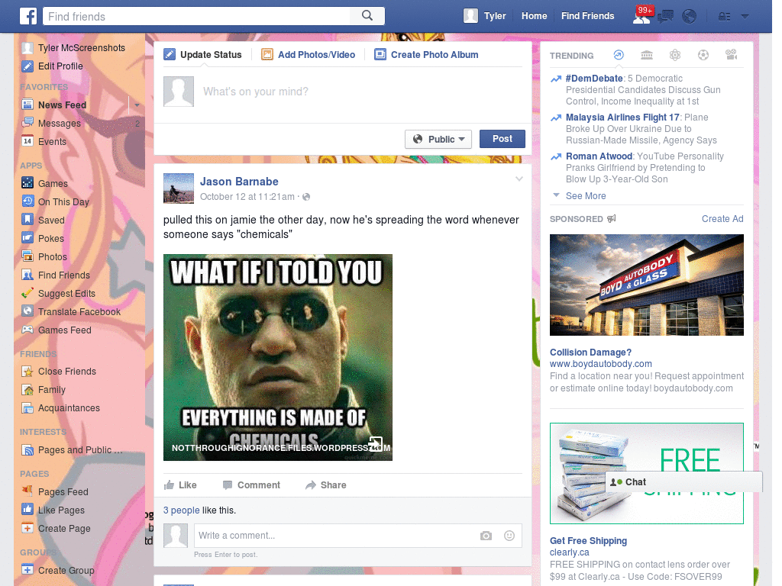Like Jason Barnabe's post
The image size is (782, 586).
(x=180, y=485)
